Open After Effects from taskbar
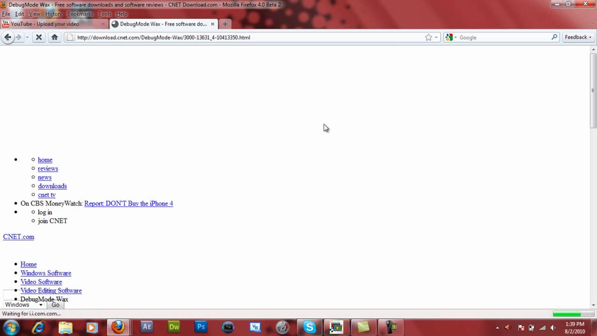The image size is (597, 336). click(x=147, y=327)
